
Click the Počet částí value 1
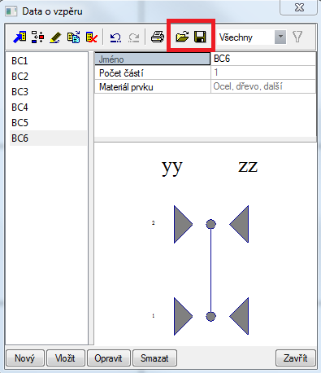263,72
